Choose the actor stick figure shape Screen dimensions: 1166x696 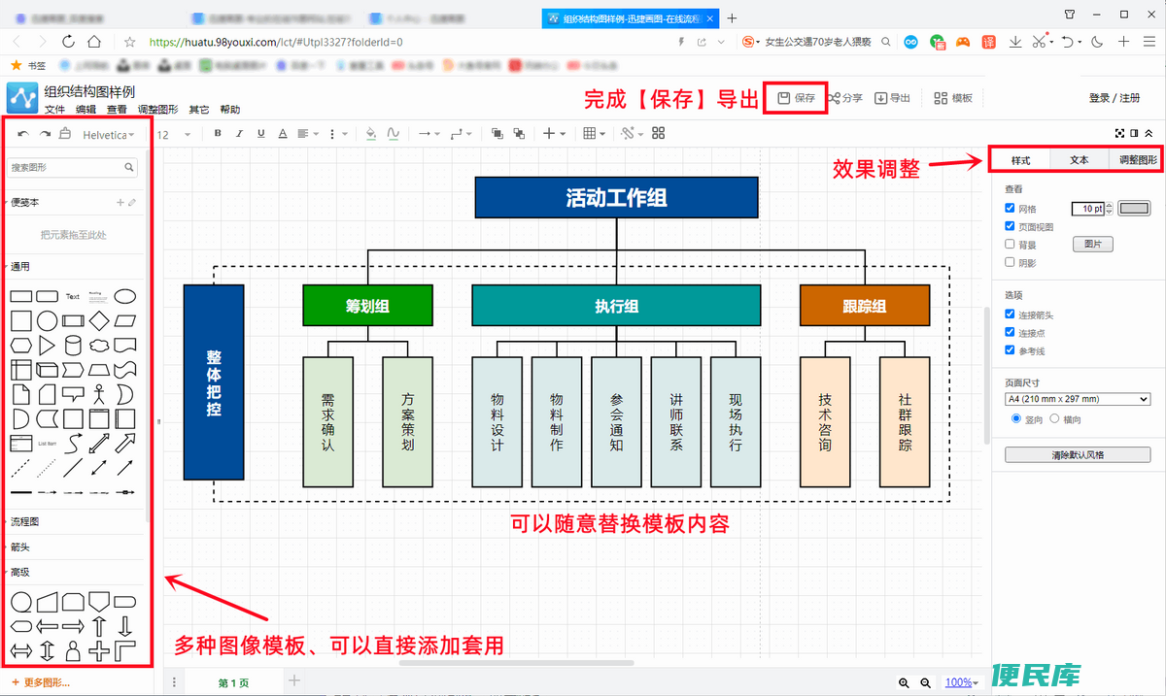(x=99, y=394)
